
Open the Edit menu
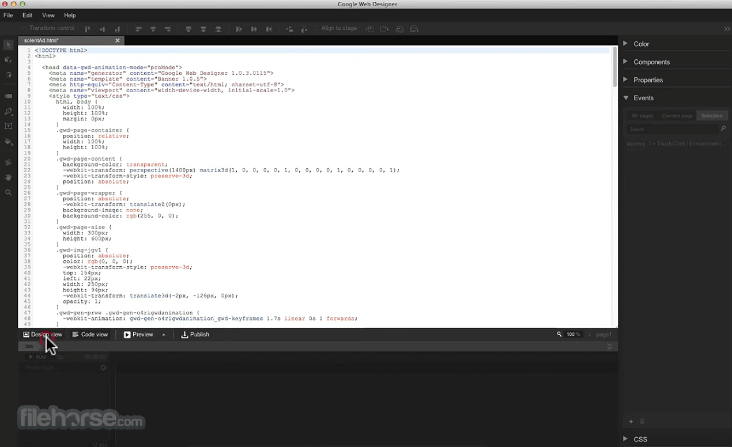28,16
